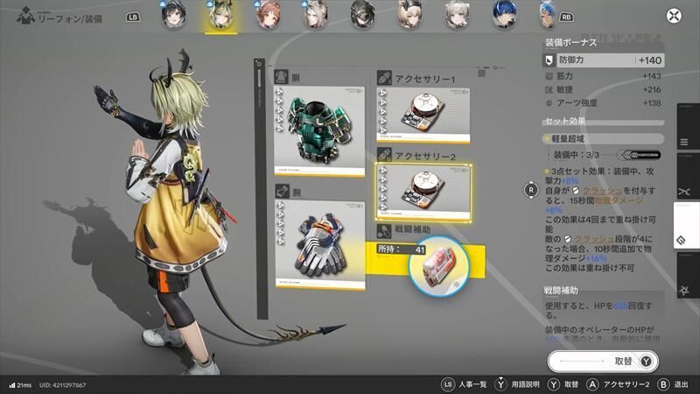
Task: Click the 退出 exit B prompt
Action: [673, 384]
